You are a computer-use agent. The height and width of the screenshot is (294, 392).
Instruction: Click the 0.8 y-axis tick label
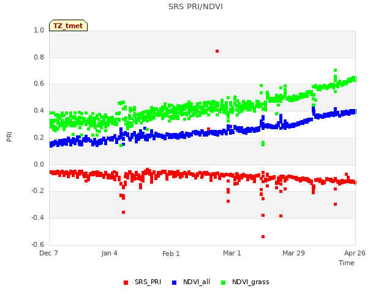(39, 57)
